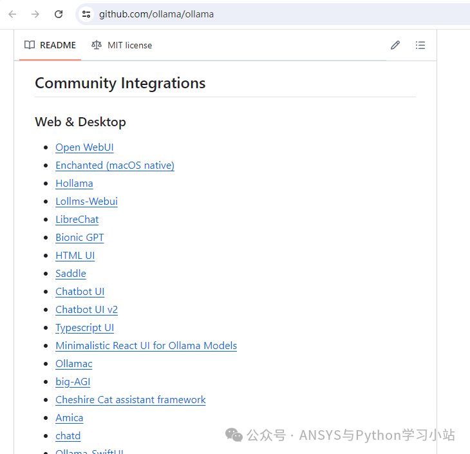Open the README outline list icon
470x454 pixels.
click(x=420, y=45)
